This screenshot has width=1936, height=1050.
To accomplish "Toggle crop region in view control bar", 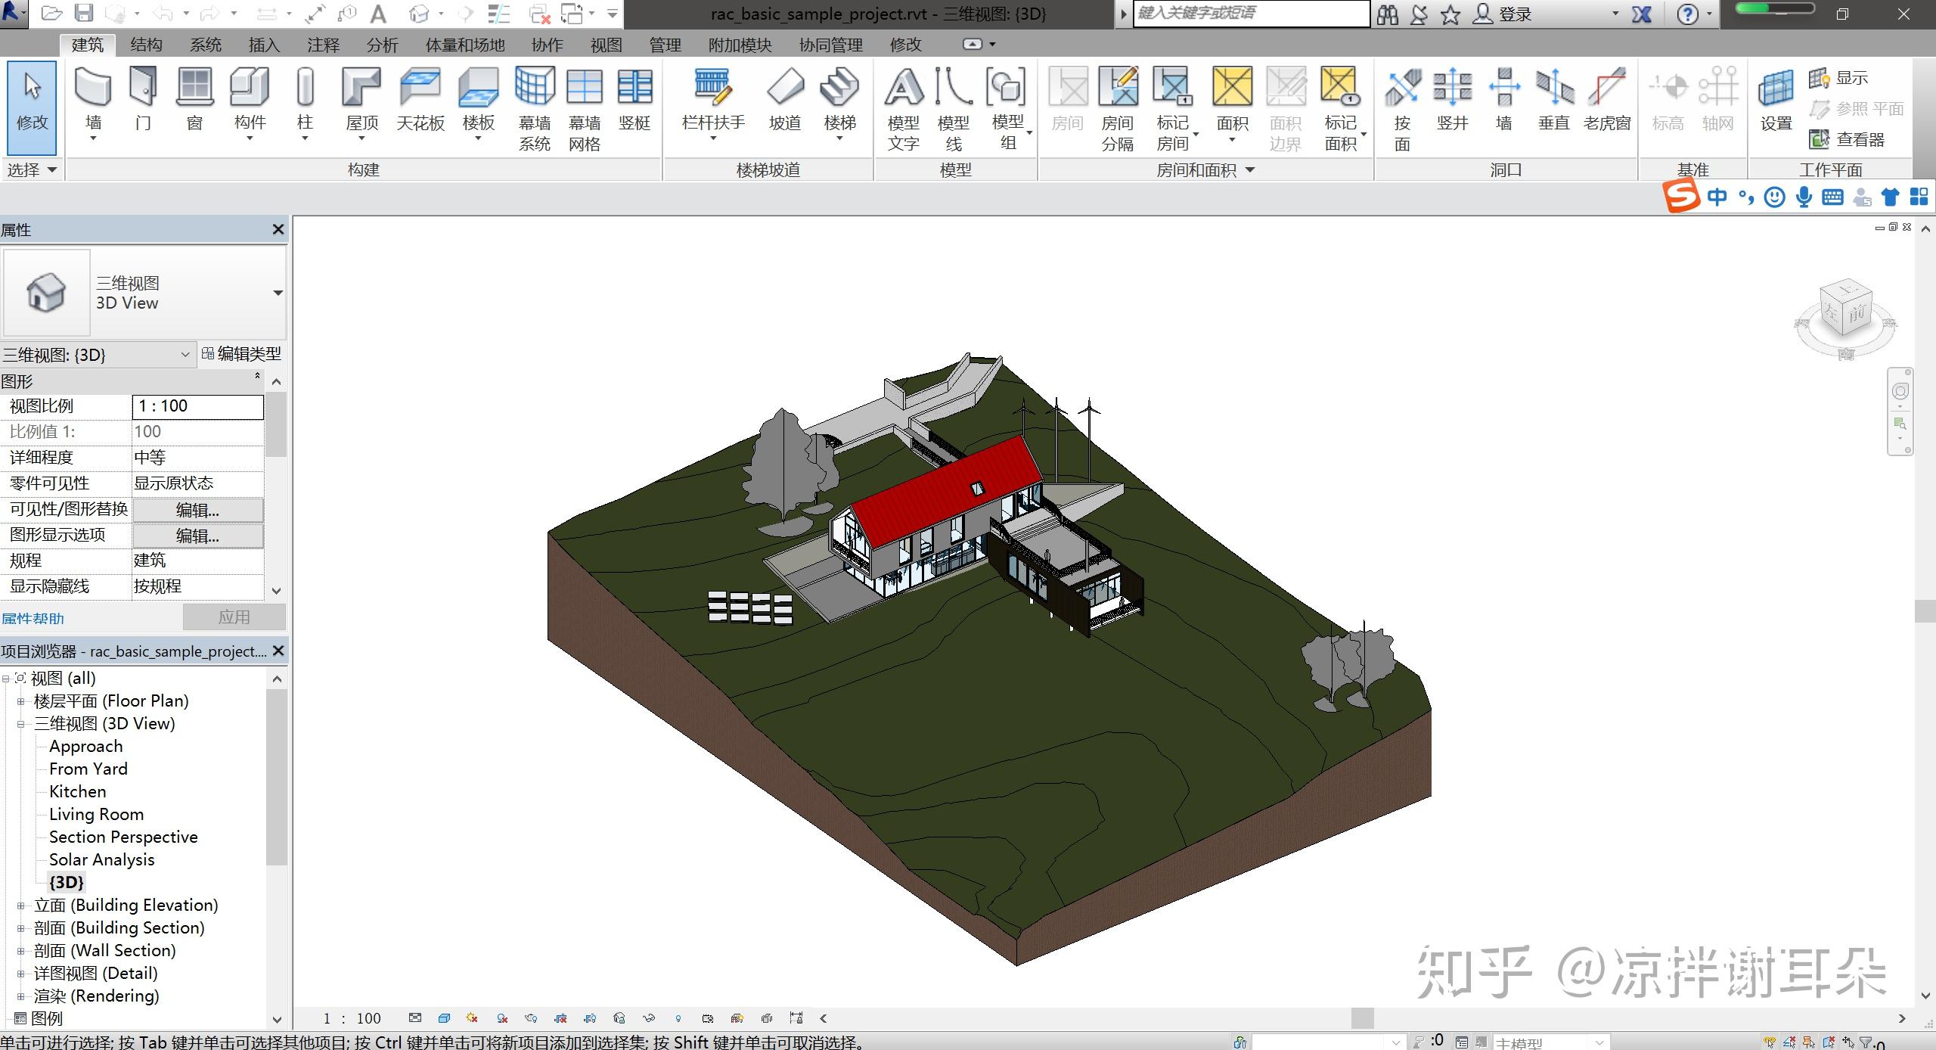I will [x=560, y=1018].
